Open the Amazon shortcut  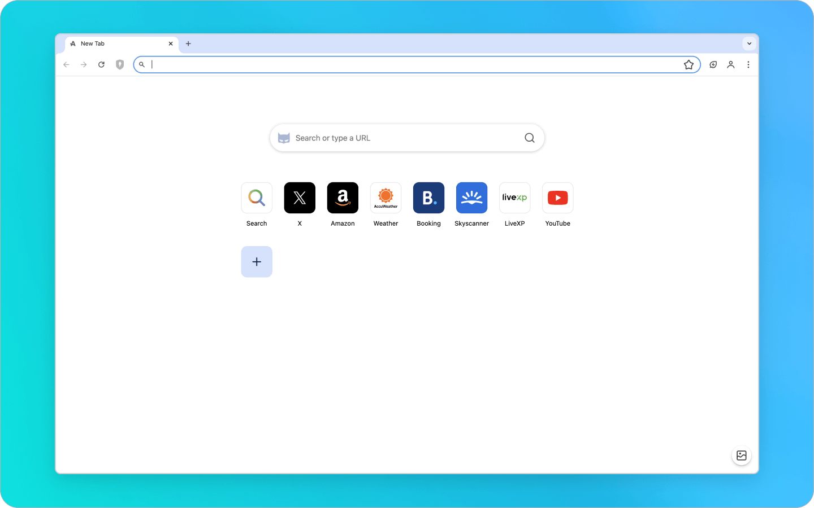click(343, 198)
